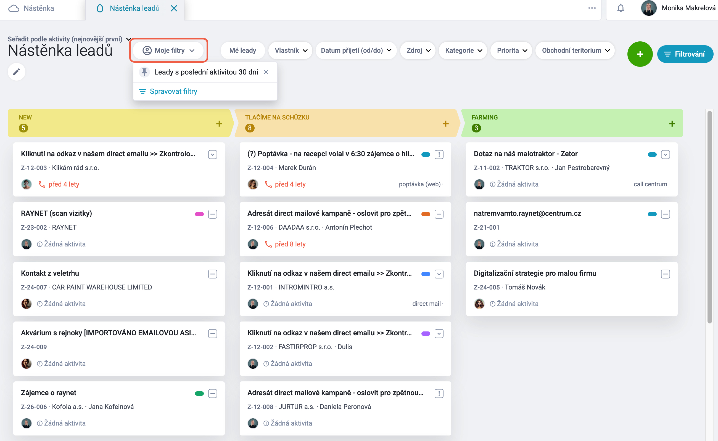This screenshot has height=441, width=718.
Task: Toggle the Mé leady filter
Action: pos(242,51)
